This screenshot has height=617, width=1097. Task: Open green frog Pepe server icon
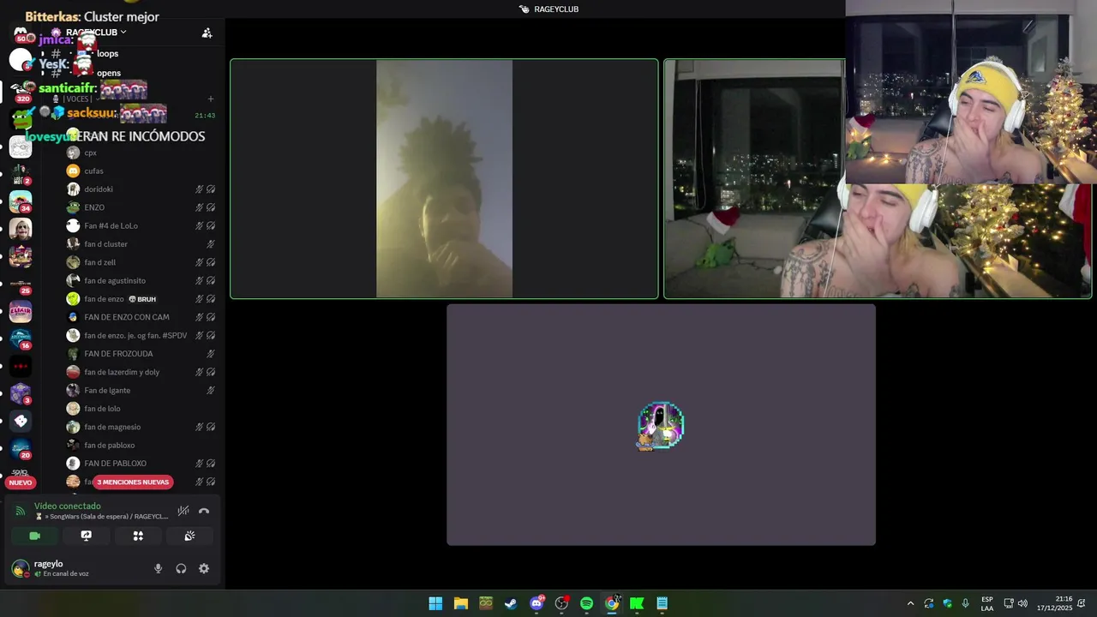coord(21,119)
